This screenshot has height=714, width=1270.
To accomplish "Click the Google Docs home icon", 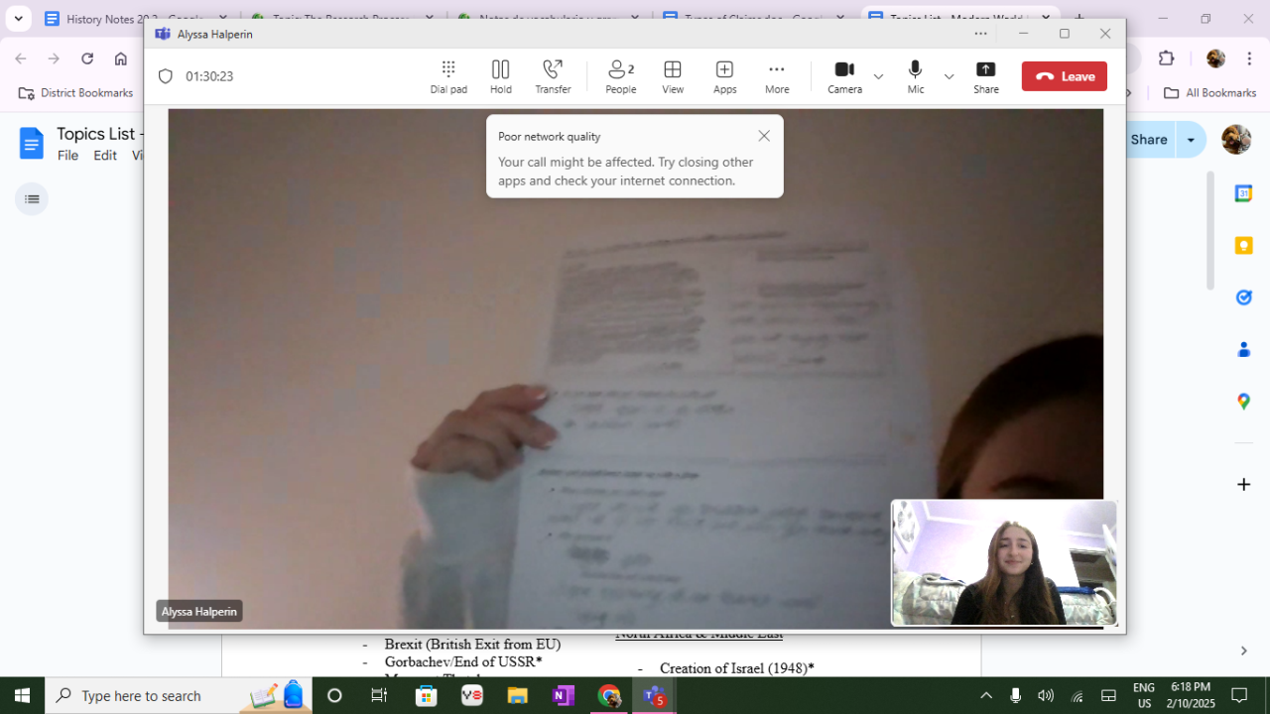I will coord(32,143).
